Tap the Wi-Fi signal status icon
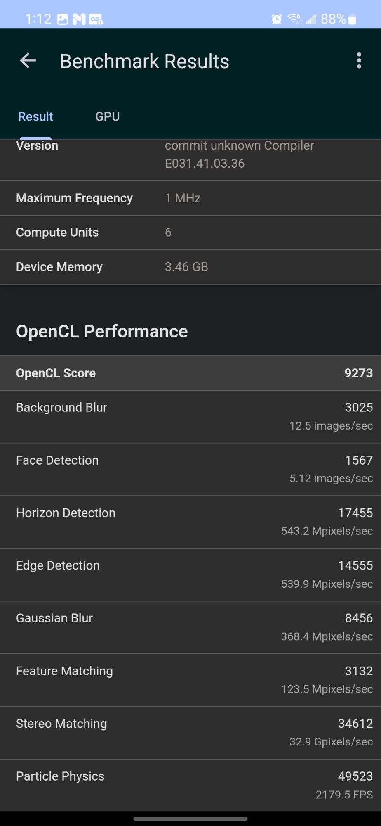Viewport: 381px width, 826px height. coord(295,19)
